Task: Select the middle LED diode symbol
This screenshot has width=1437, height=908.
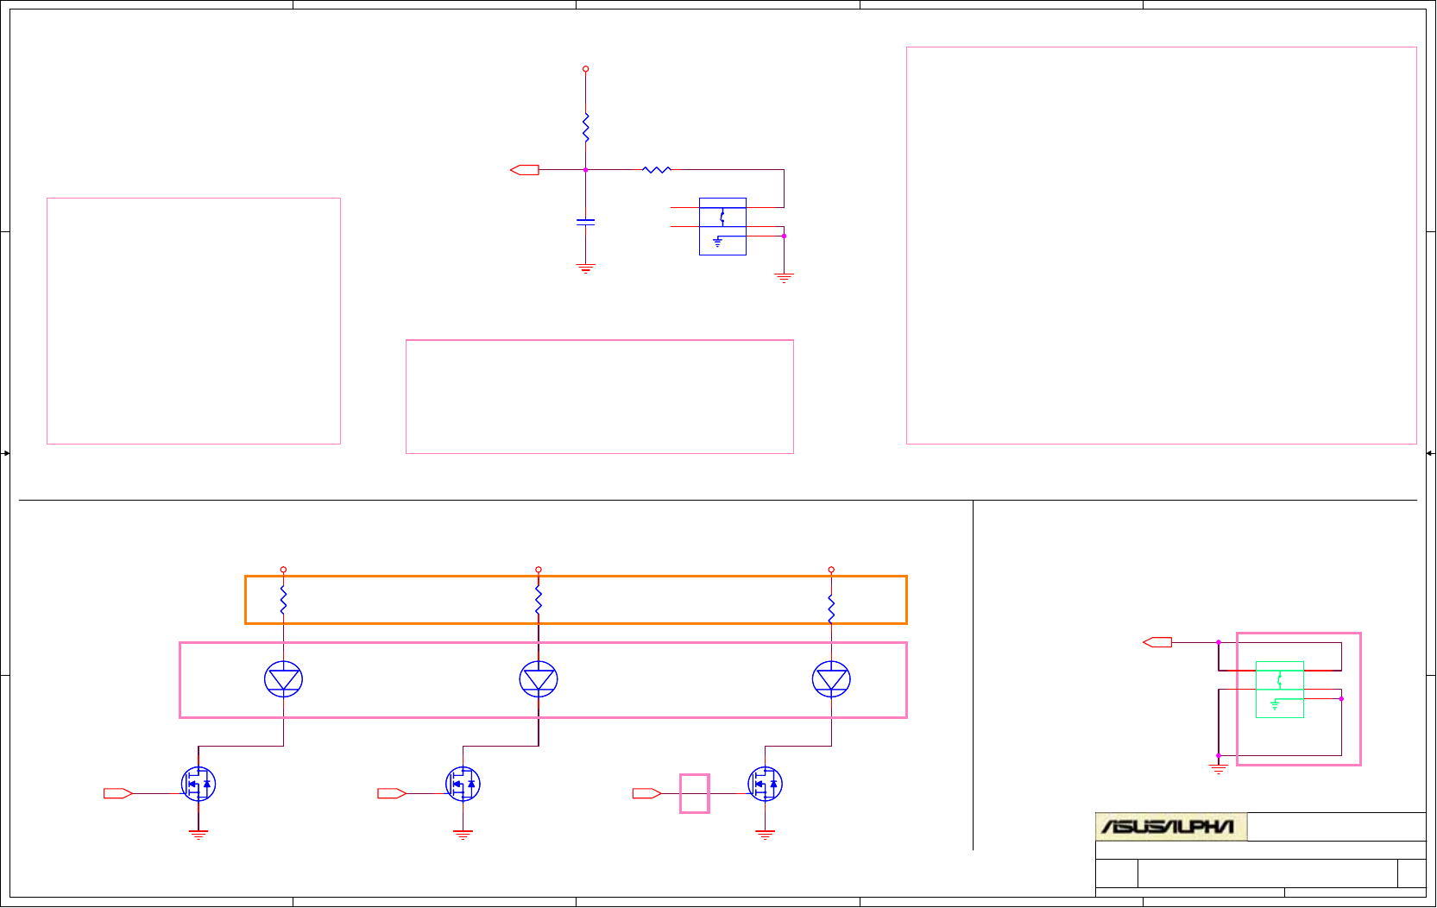Action: [x=539, y=679]
